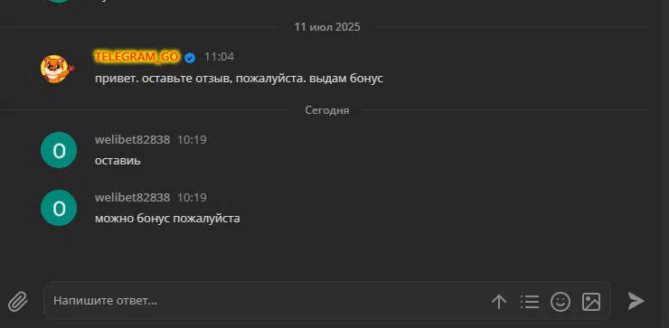This screenshot has width=669, height=328.
Task: Click the image upload icon
Action: [591, 302]
